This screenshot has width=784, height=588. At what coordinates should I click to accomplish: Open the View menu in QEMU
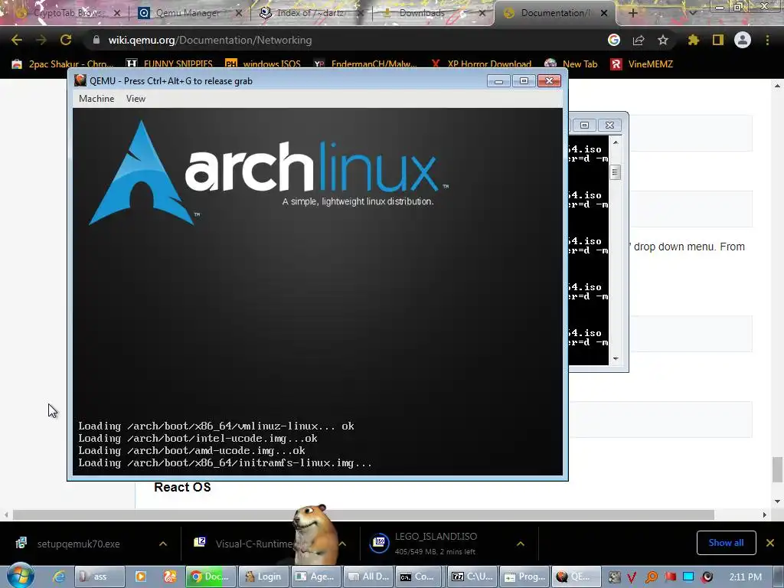[136, 99]
